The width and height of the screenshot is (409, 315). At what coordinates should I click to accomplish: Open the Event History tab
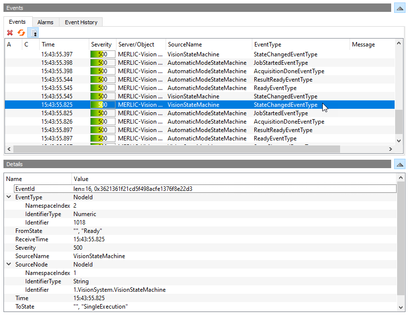(x=81, y=22)
